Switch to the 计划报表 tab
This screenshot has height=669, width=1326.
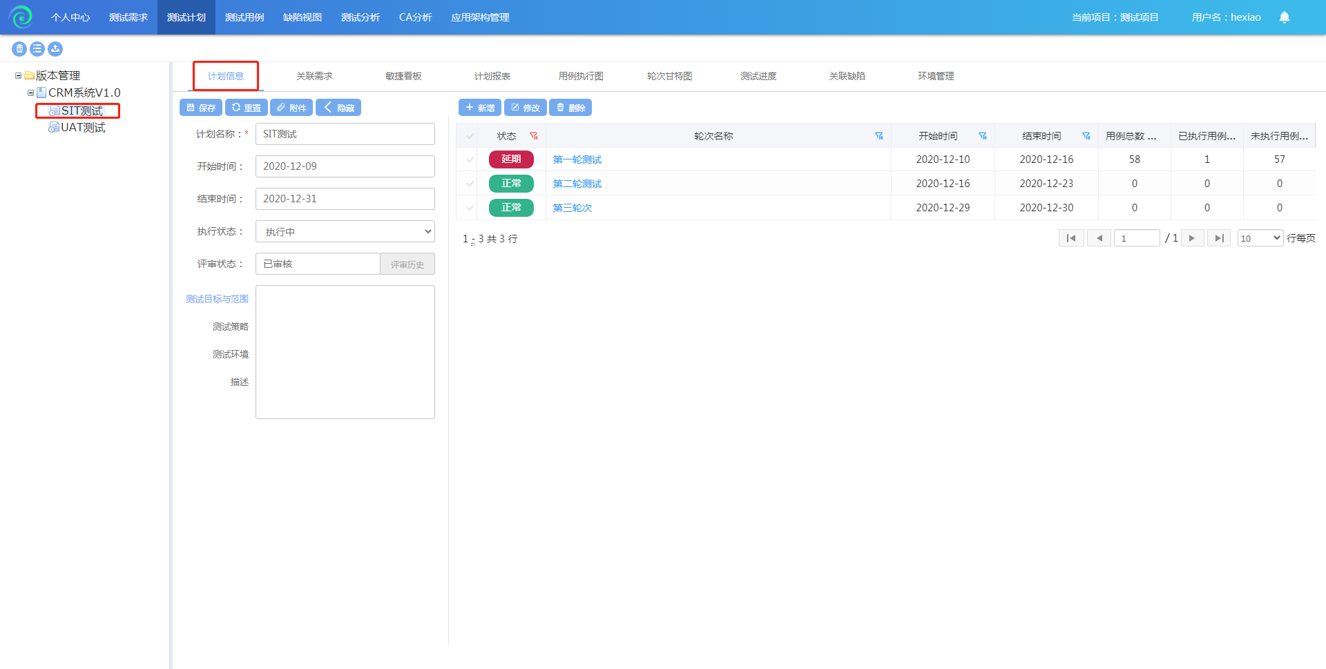tap(492, 76)
